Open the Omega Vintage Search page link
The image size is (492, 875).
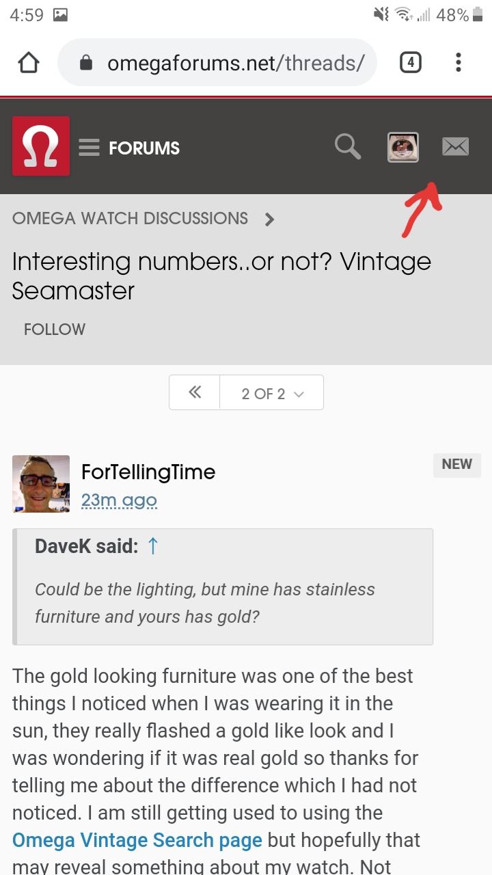click(137, 840)
